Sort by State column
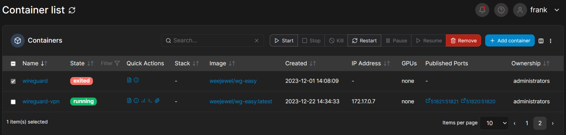Screen dimensions: 566x135 click(x=82, y=63)
